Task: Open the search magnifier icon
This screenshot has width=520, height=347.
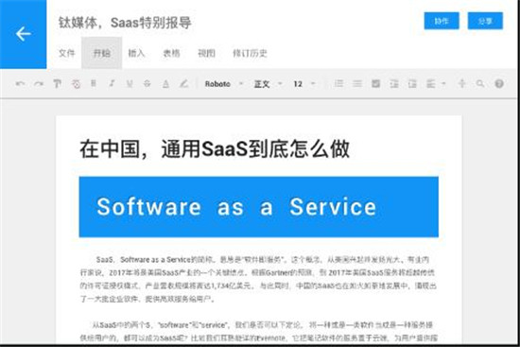Action: tap(480, 84)
